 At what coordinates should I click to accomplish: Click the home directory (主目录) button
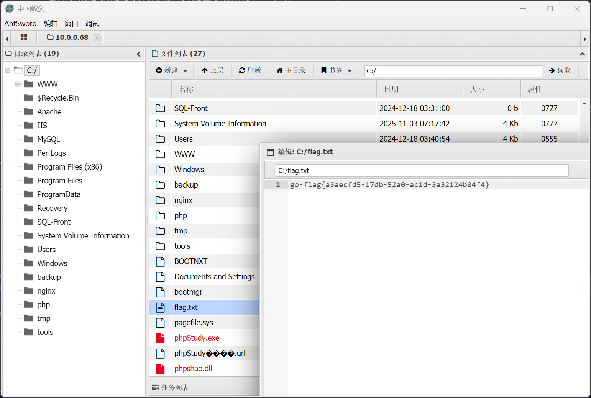[x=291, y=70]
